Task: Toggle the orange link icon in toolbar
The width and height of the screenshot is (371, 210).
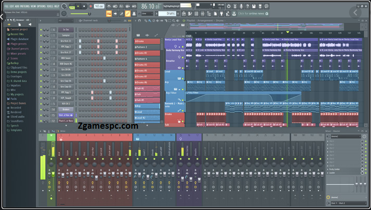Action: [x=128, y=14]
